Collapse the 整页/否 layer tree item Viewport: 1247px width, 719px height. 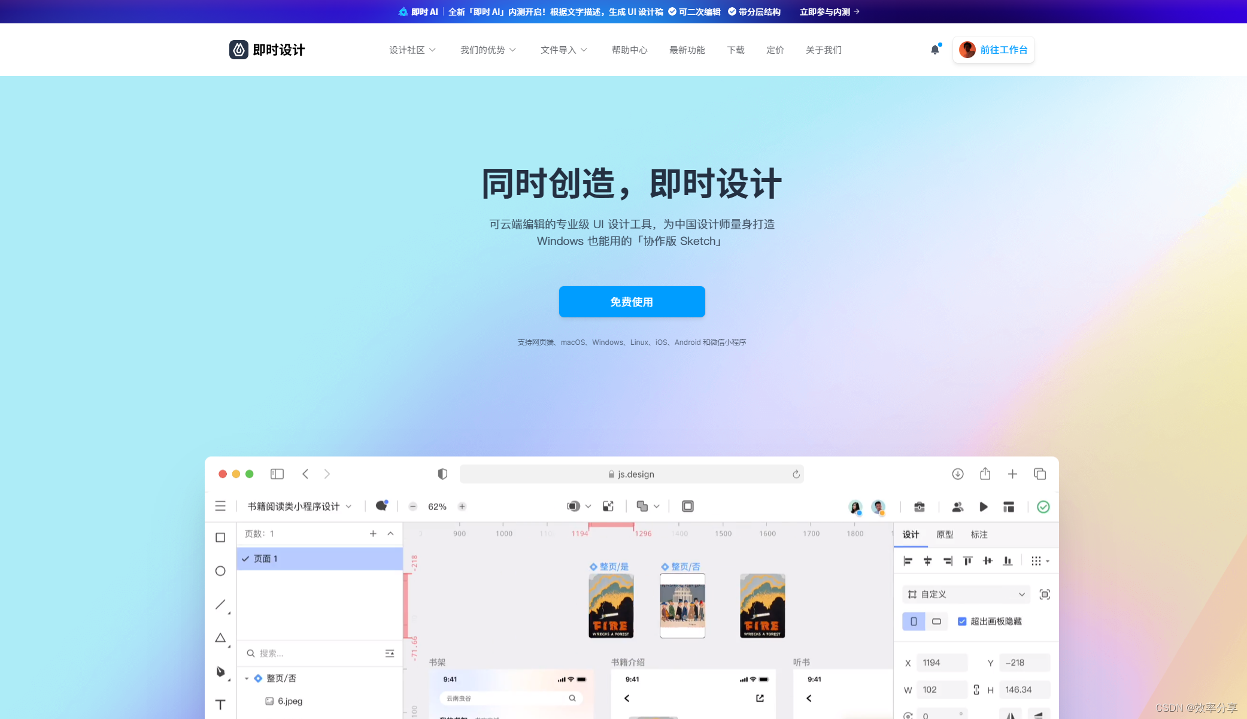pos(247,678)
